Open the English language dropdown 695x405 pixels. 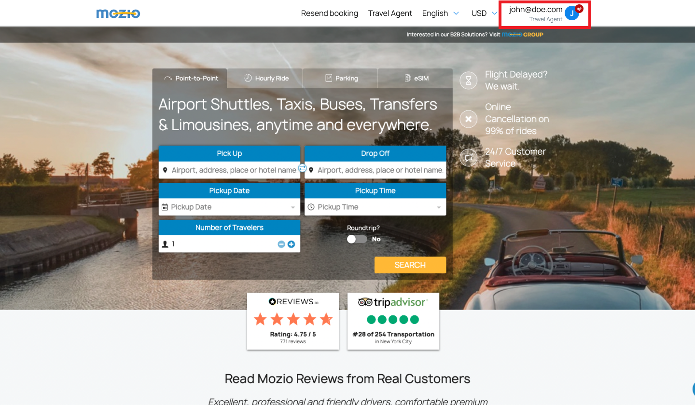click(x=440, y=13)
